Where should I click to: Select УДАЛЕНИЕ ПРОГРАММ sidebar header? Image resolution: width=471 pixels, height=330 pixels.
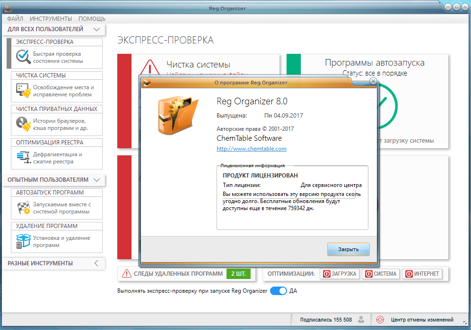[x=57, y=226]
